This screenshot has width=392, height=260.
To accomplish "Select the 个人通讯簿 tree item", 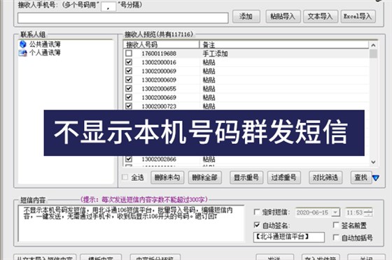I will click(x=45, y=52).
